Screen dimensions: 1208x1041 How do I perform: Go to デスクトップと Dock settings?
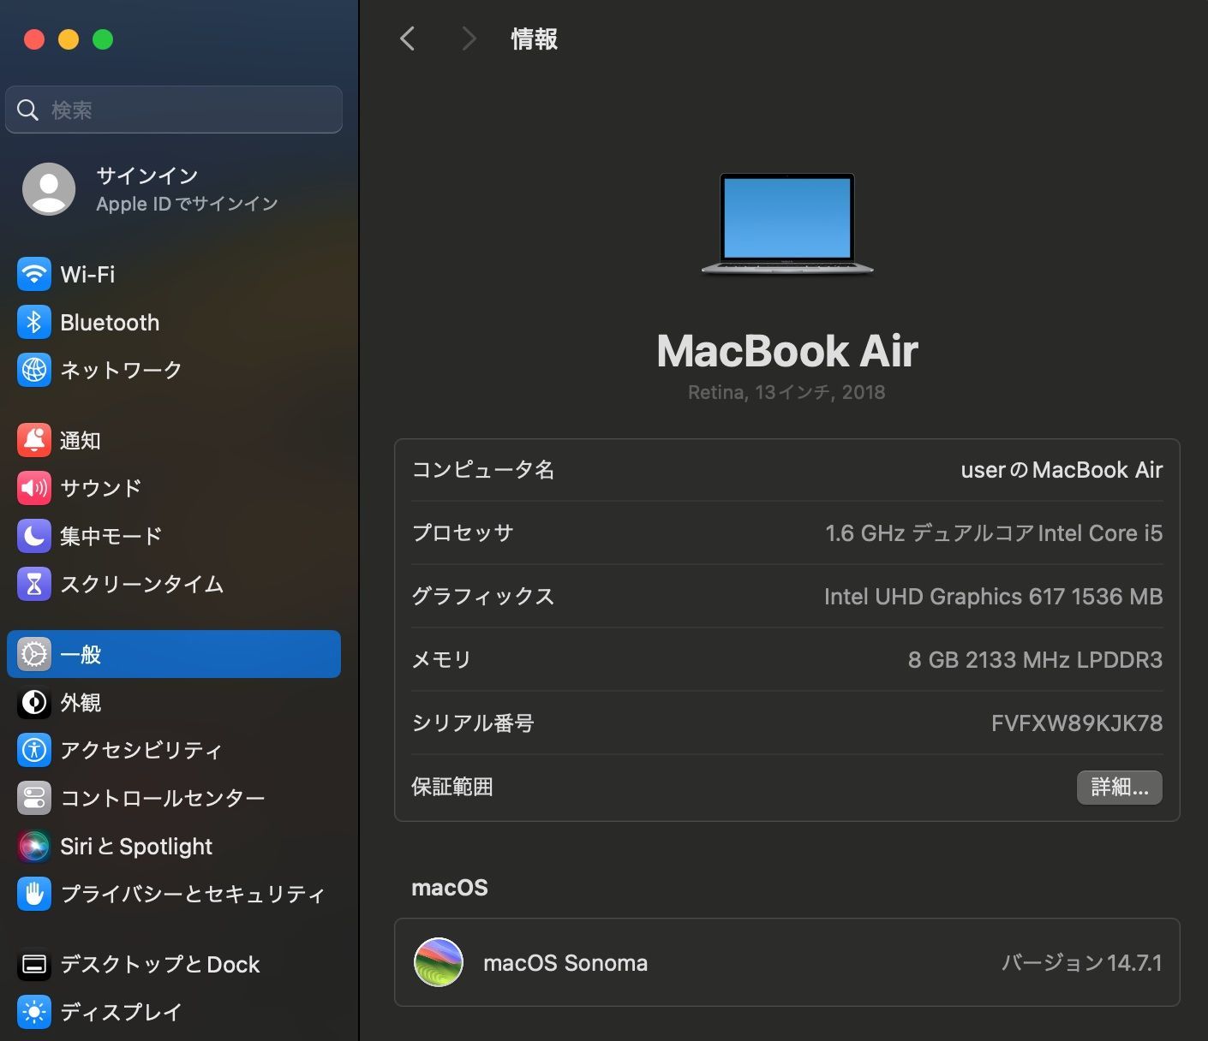pyautogui.click(x=174, y=965)
